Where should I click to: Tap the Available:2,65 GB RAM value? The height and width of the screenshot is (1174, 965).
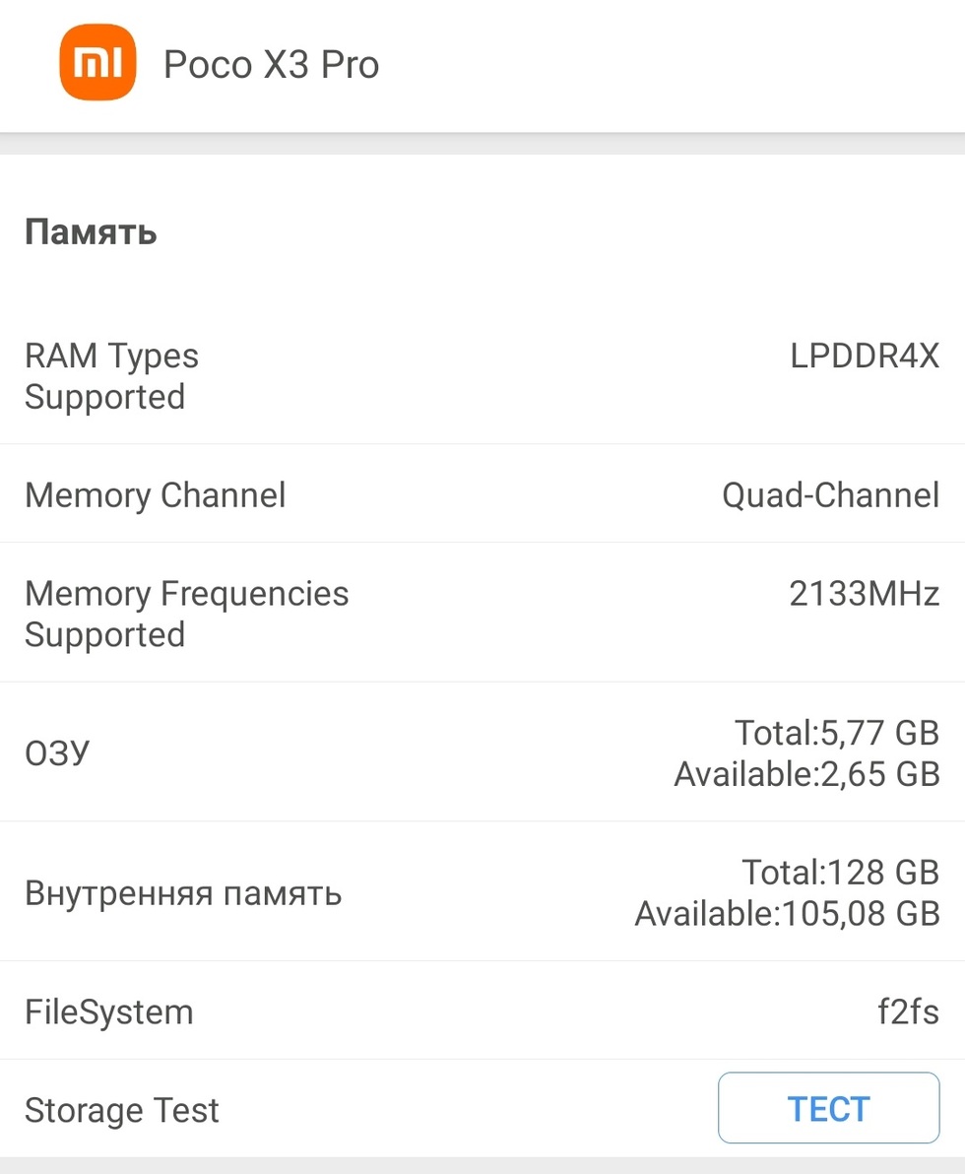[806, 774]
